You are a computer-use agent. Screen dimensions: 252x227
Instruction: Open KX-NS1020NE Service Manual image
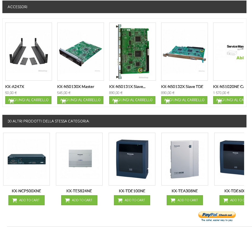228,51
